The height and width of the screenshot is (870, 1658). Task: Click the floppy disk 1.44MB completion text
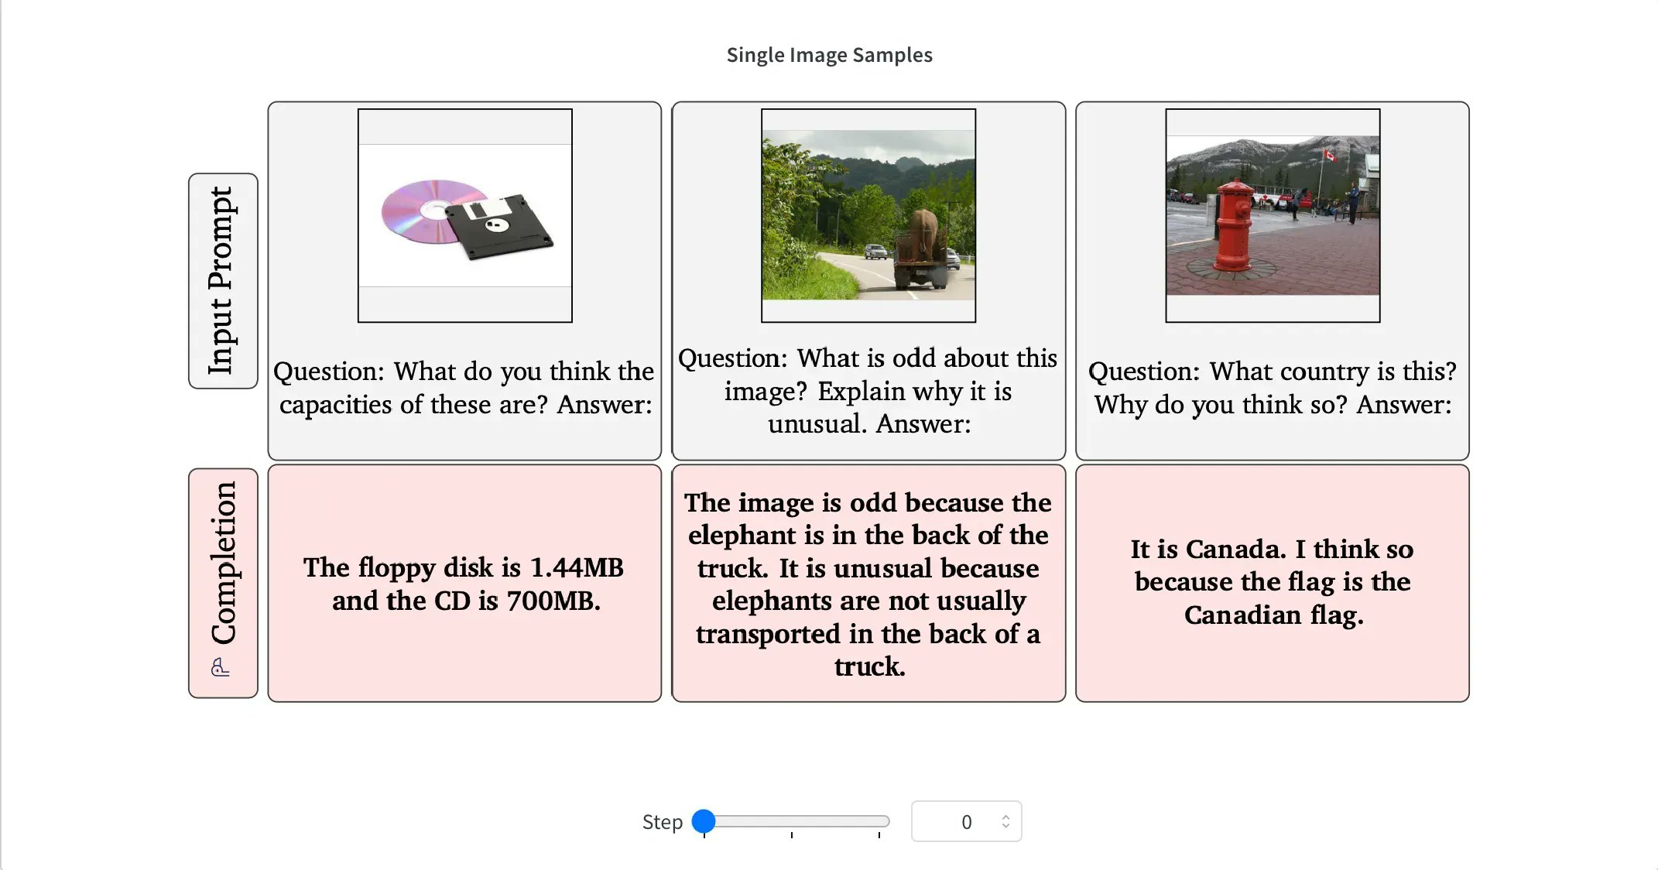[464, 584]
